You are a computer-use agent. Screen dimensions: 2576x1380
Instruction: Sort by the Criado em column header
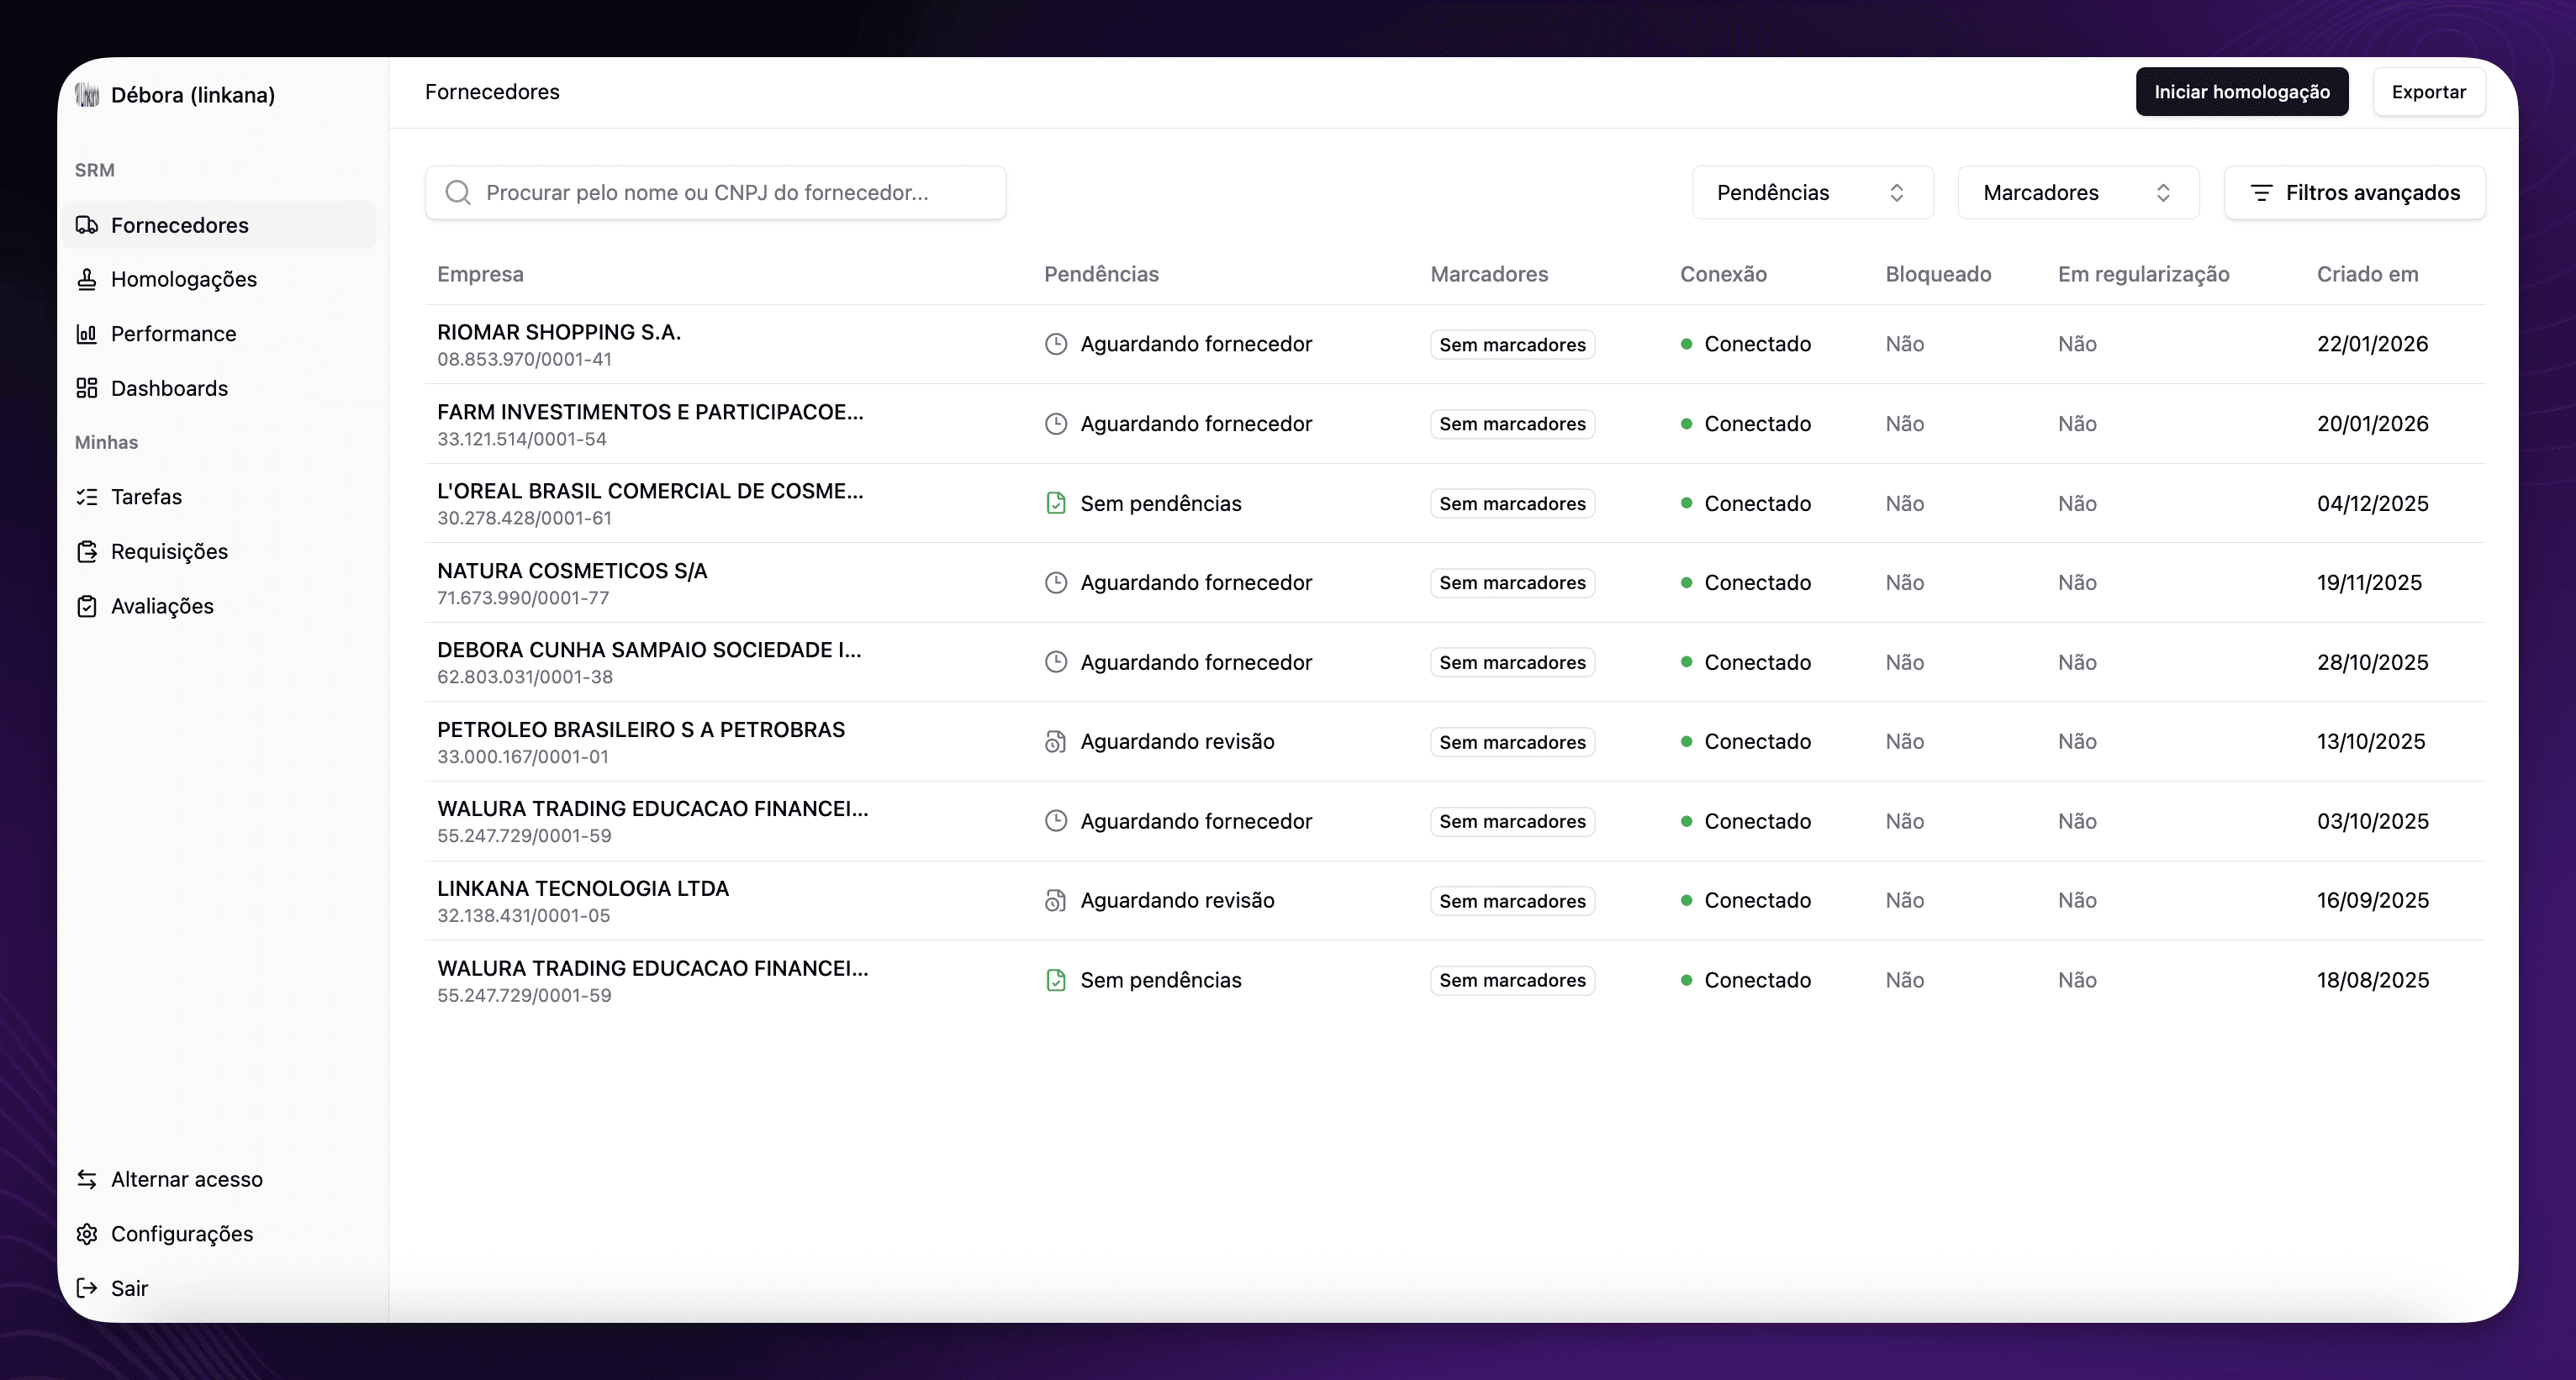pos(2367,274)
